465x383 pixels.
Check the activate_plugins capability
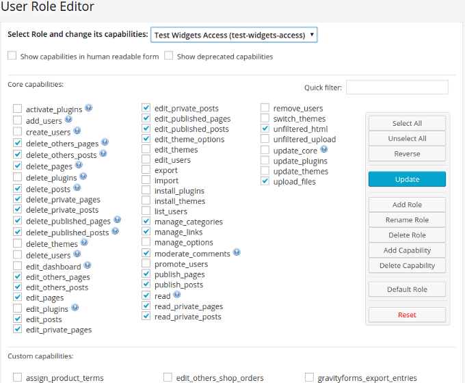(x=18, y=108)
